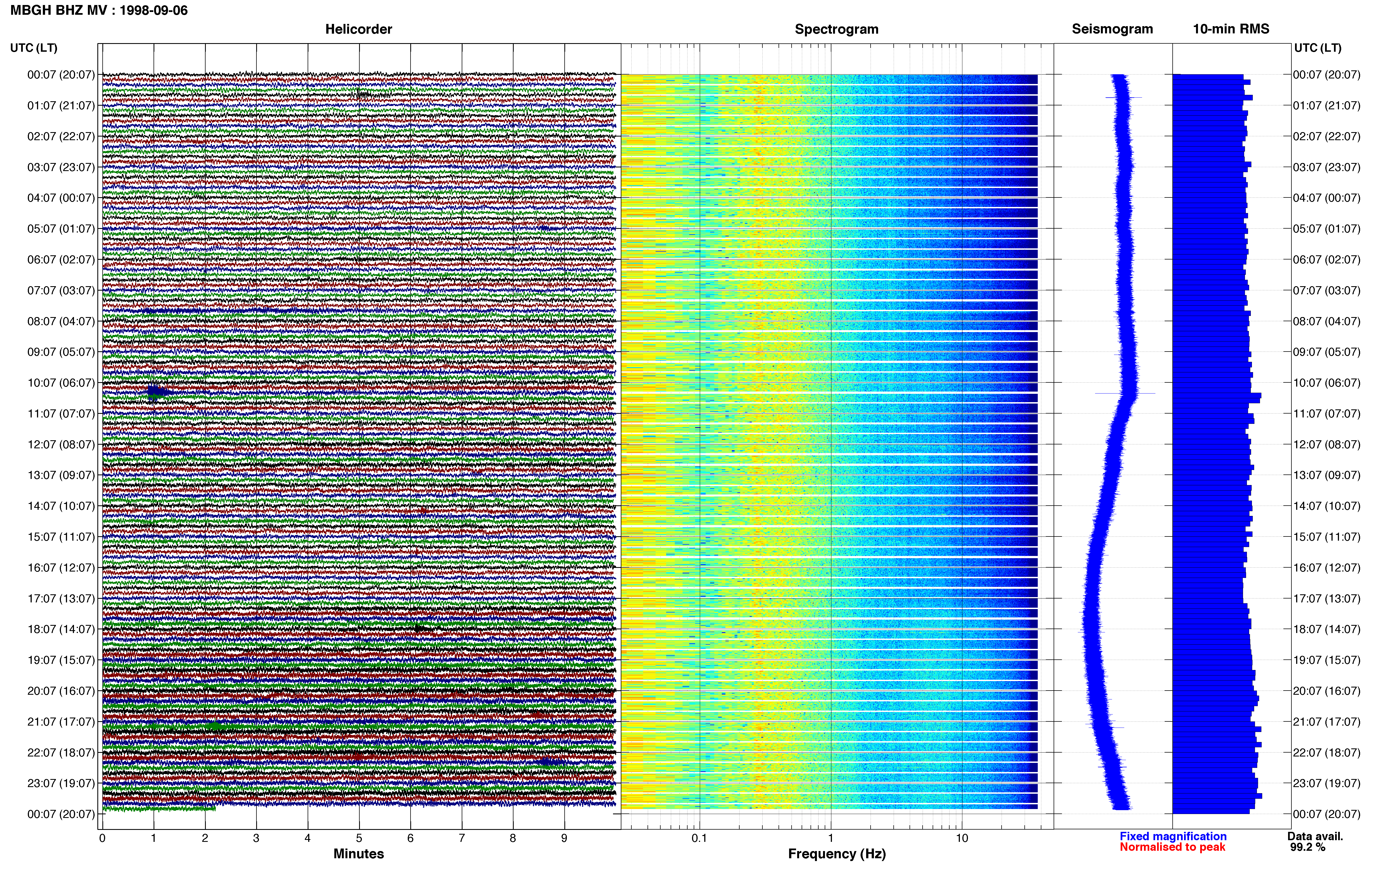This screenshot has height=873, width=1396.
Task: Select left time label '07:07 (03:07)'
Action: (61, 290)
